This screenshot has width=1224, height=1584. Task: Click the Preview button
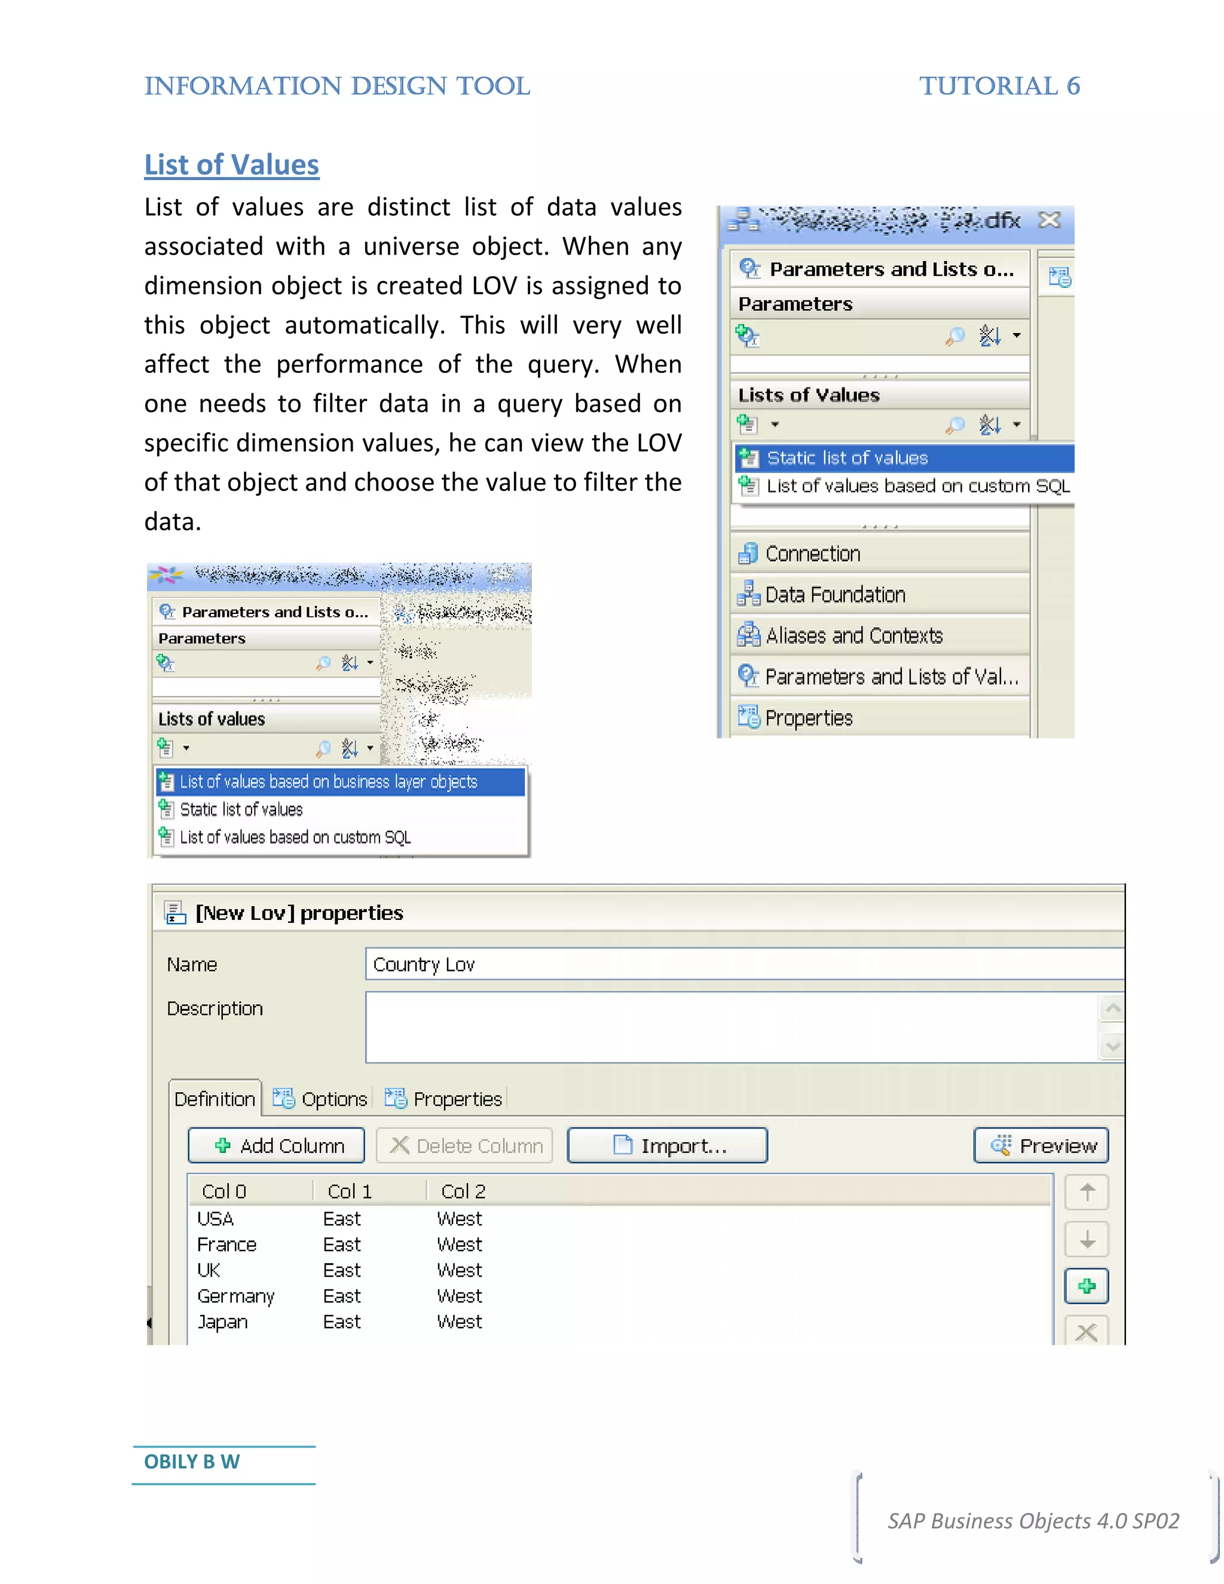click(1041, 1146)
